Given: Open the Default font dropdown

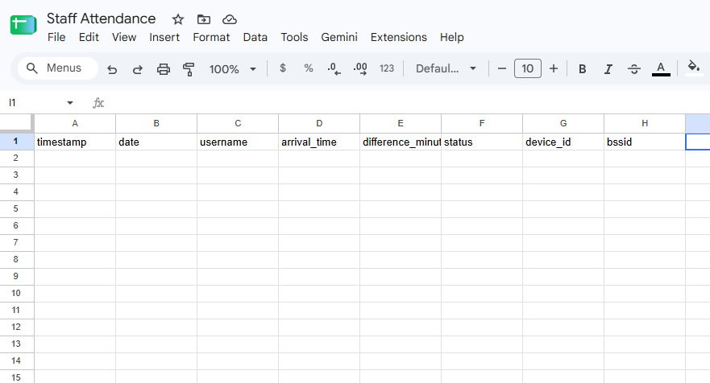Looking at the screenshot, I should pos(446,68).
